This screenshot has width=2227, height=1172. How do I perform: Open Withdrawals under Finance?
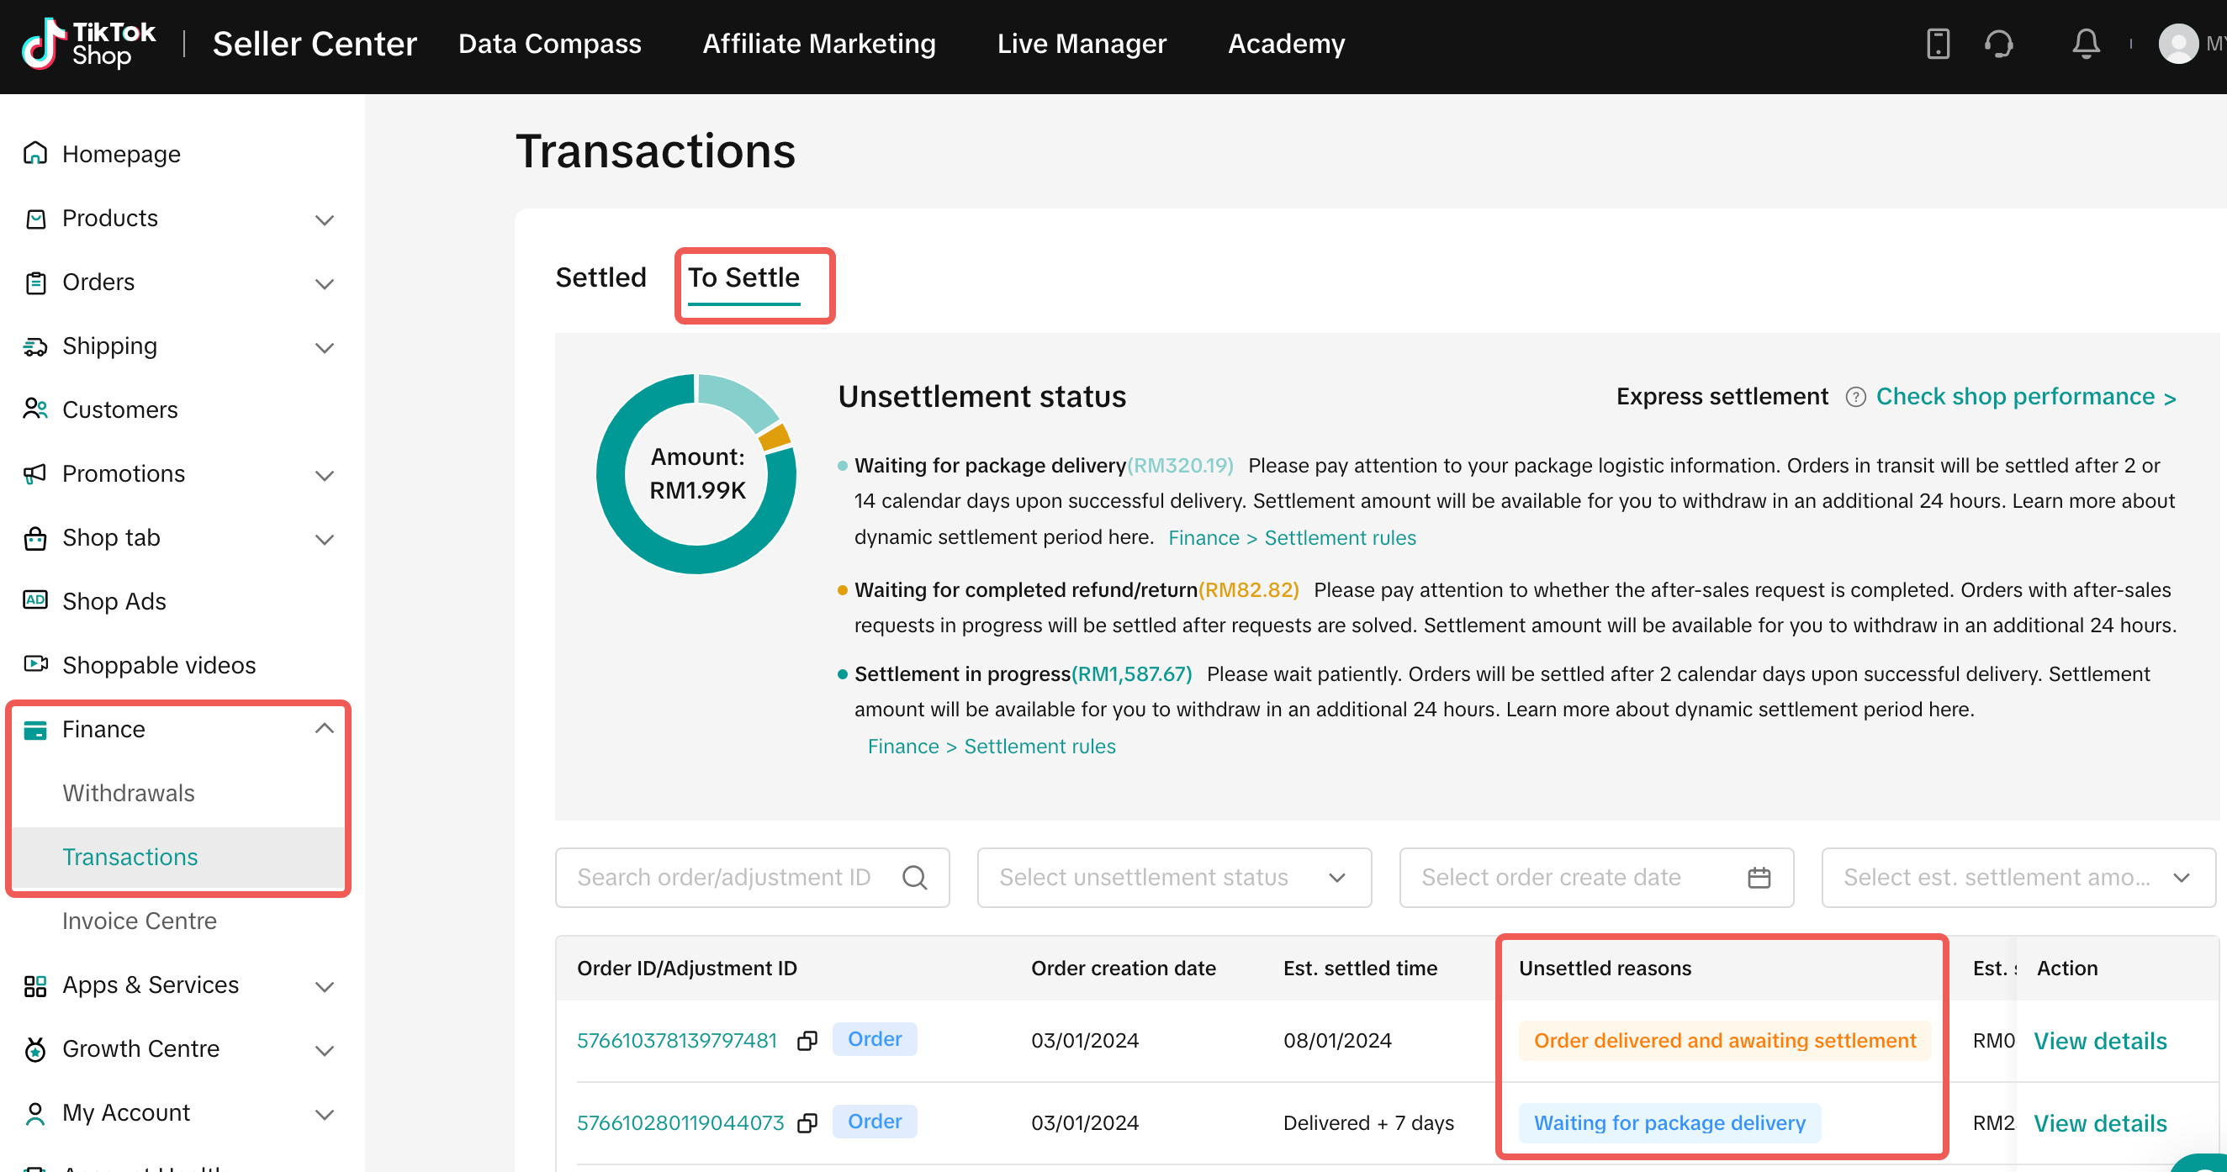pyautogui.click(x=128, y=793)
